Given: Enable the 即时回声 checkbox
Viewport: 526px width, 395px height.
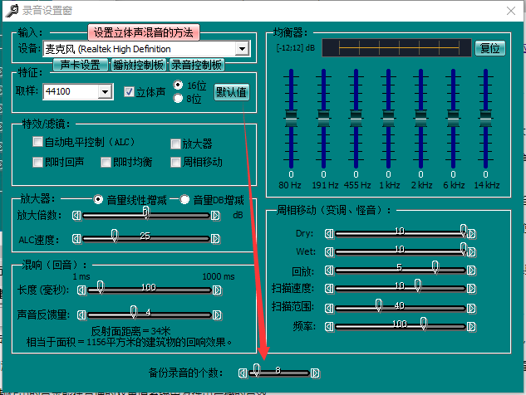Looking at the screenshot, I should pyautogui.click(x=37, y=162).
